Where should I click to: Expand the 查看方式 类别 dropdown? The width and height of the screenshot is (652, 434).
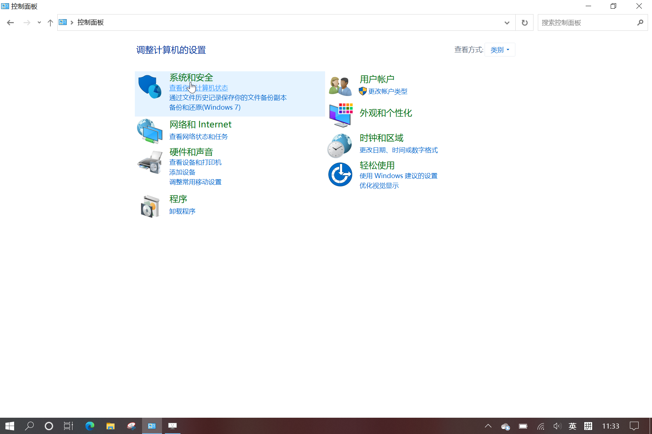pyautogui.click(x=500, y=50)
